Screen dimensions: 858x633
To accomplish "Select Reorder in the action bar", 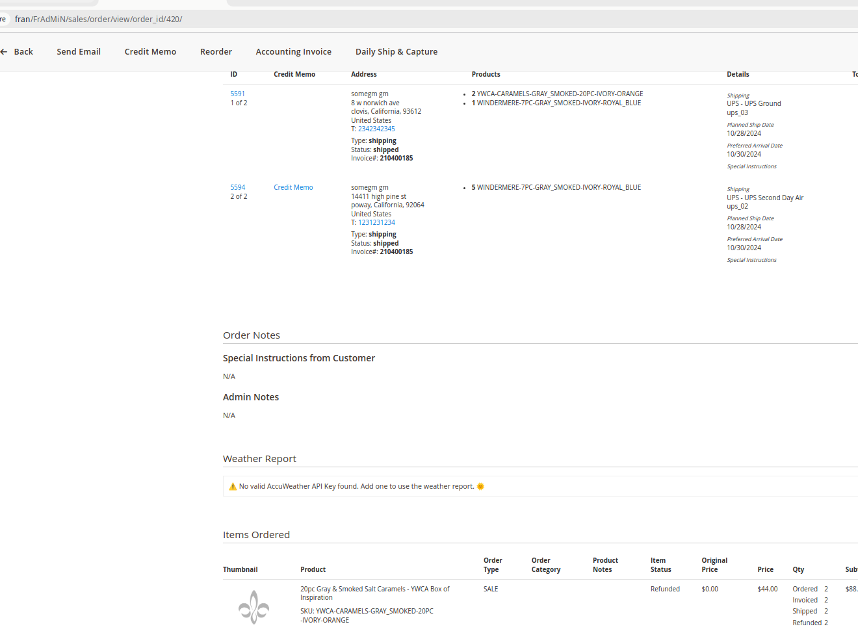I will click(x=216, y=52).
